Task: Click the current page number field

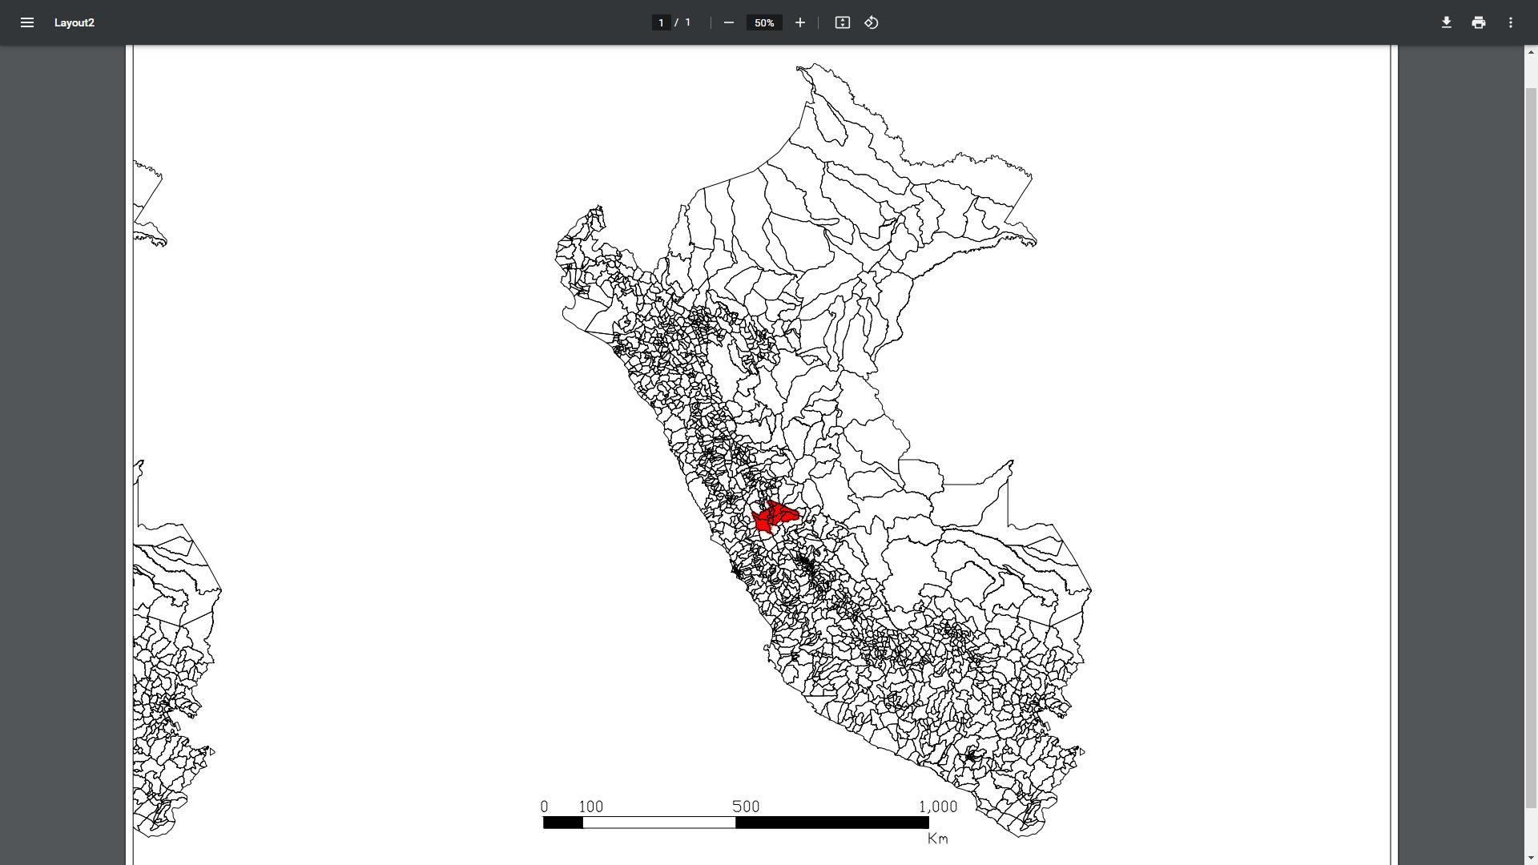Action: coord(661,22)
